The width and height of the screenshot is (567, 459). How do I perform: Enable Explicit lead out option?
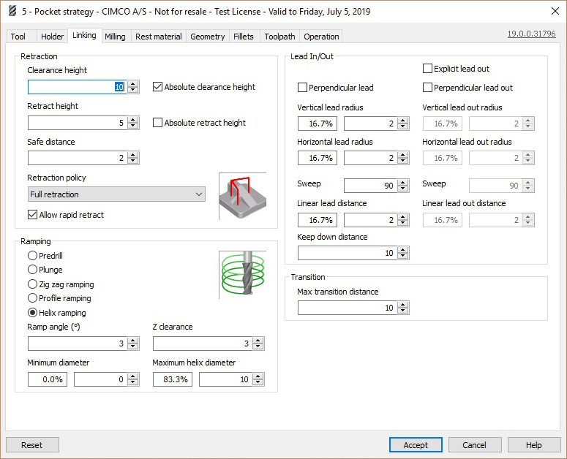(428, 69)
